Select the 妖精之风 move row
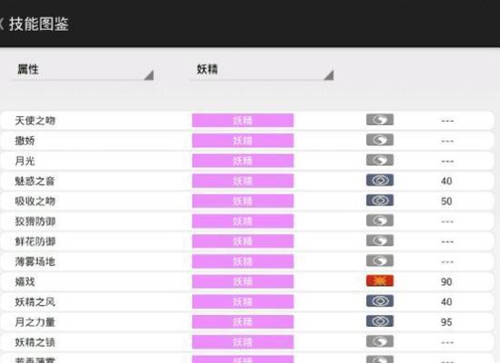 tap(247, 301)
